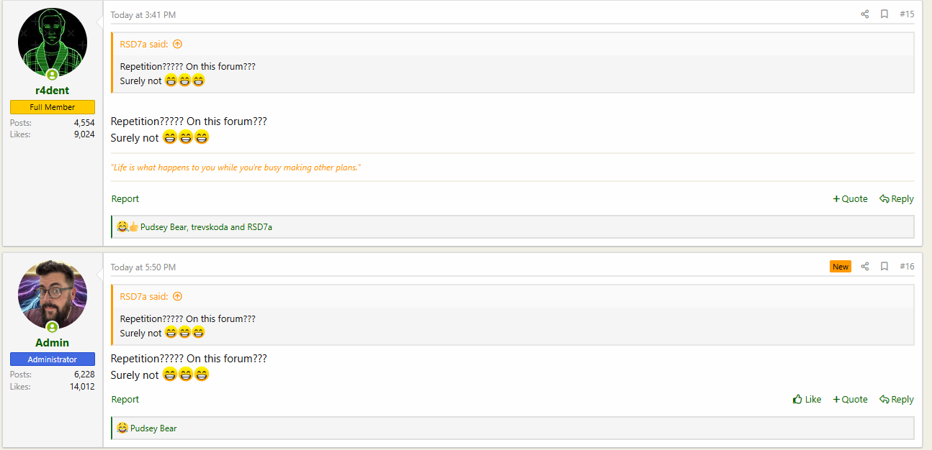Add r4dent's post to multi-quote
This screenshot has height=450, width=932.
(x=851, y=199)
